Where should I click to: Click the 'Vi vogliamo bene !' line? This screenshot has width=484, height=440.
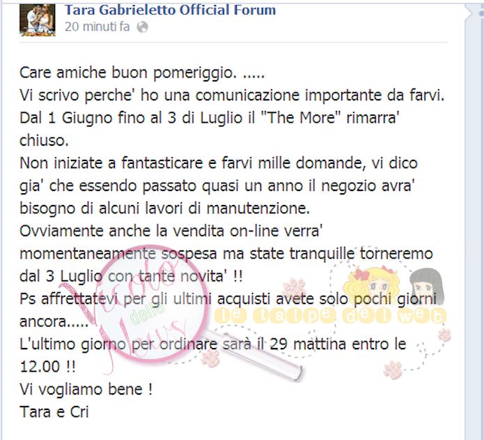pyautogui.click(x=86, y=389)
